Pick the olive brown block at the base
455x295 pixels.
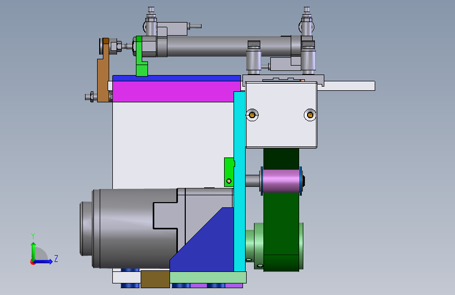(x=155, y=279)
